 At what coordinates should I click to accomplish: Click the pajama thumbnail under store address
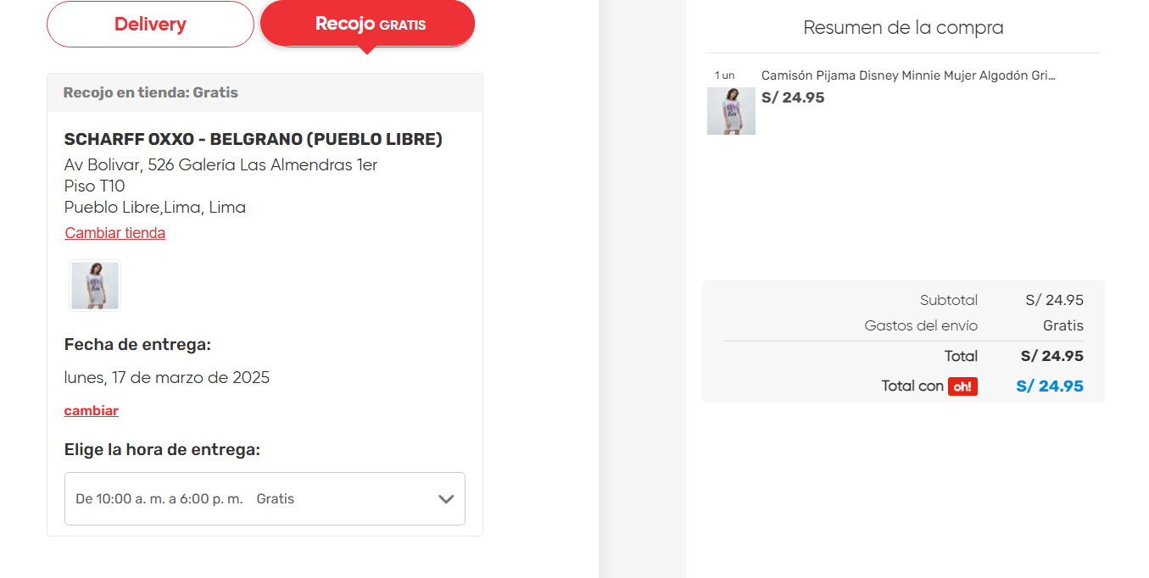[x=95, y=286]
